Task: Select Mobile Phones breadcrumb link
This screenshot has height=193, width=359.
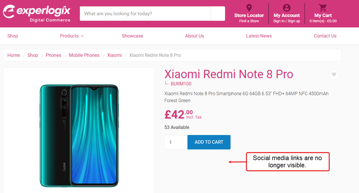Action: click(x=84, y=55)
